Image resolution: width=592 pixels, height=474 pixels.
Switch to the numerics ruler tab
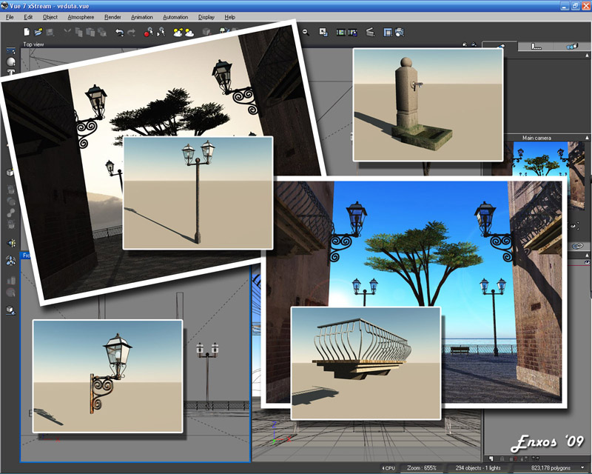point(536,47)
